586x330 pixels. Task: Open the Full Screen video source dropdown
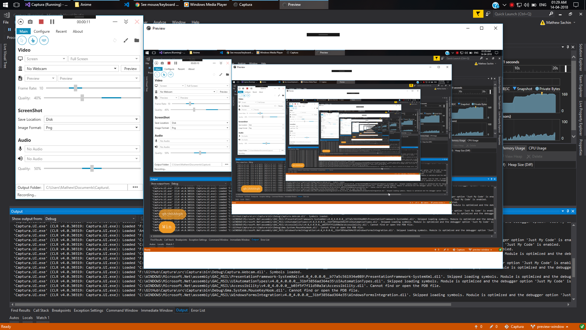(x=104, y=59)
